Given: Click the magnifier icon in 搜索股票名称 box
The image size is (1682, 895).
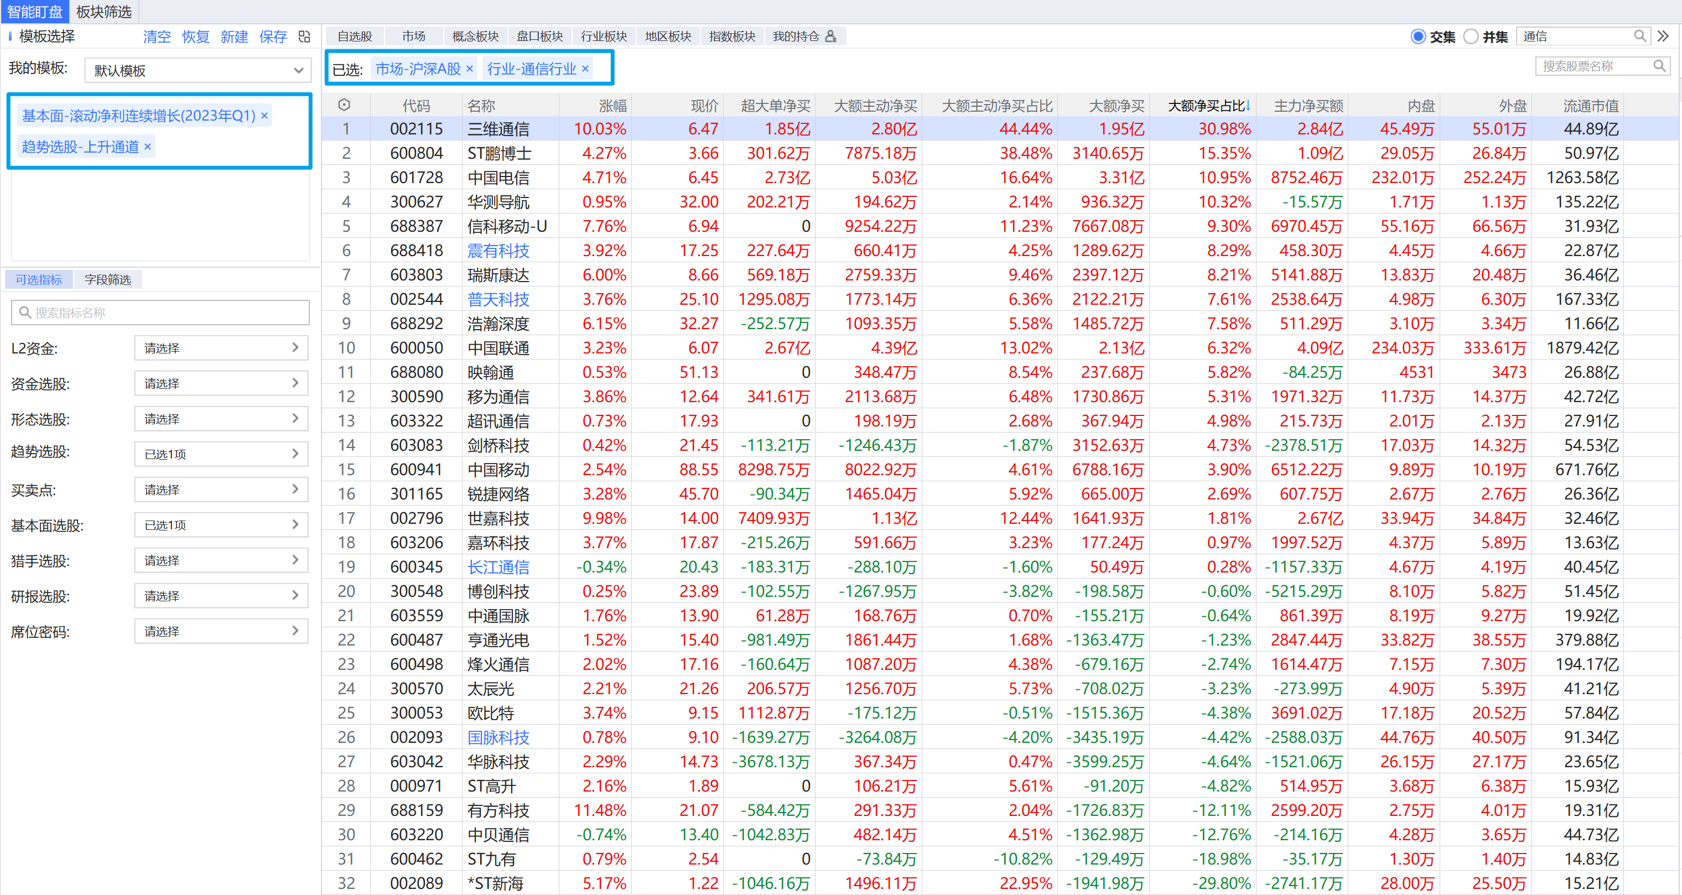Looking at the screenshot, I should coord(1659,66).
